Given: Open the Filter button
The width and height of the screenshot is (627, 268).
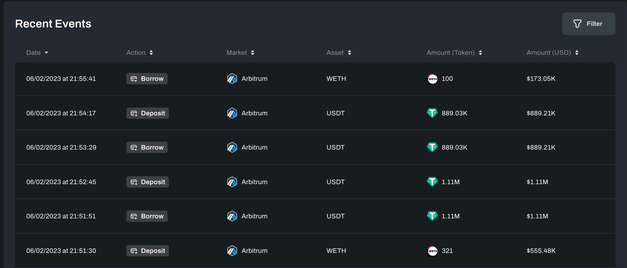Looking at the screenshot, I should (588, 24).
